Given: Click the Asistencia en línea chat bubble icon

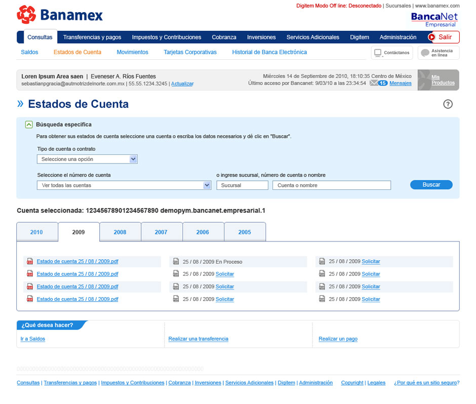Looking at the screenshot, I should [x=425, y=53].
